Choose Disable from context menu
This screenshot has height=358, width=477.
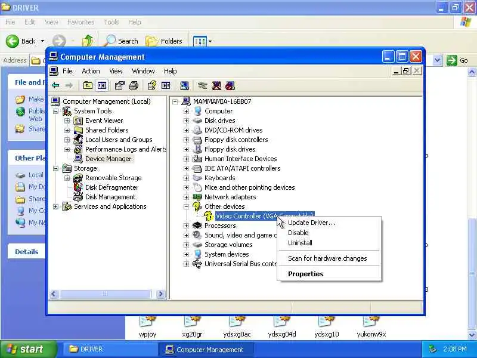329,233
